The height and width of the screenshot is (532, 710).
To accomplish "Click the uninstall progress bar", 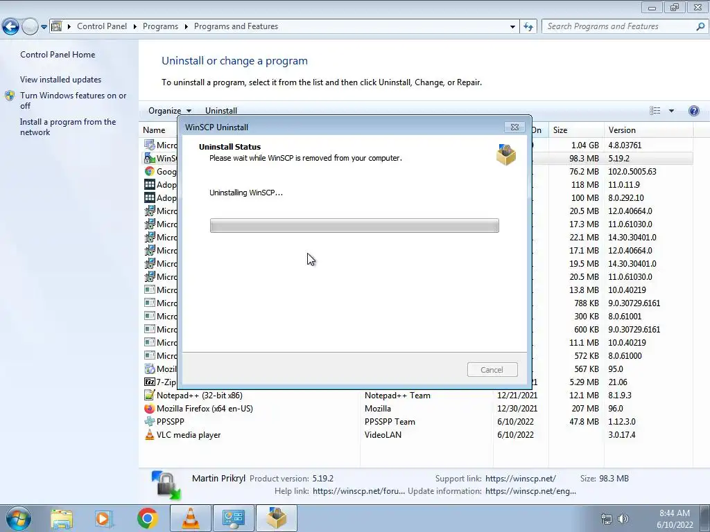I will 354,225.
